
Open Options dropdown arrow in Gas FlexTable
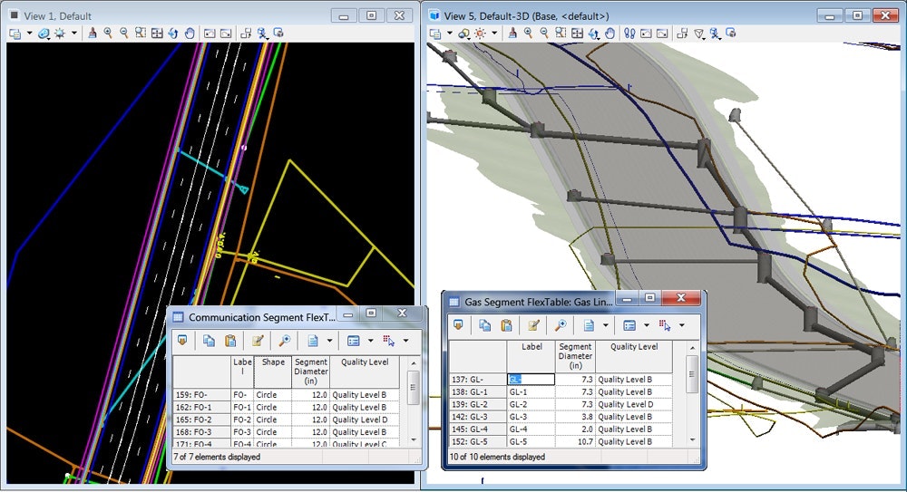click(x=647, y=324)
